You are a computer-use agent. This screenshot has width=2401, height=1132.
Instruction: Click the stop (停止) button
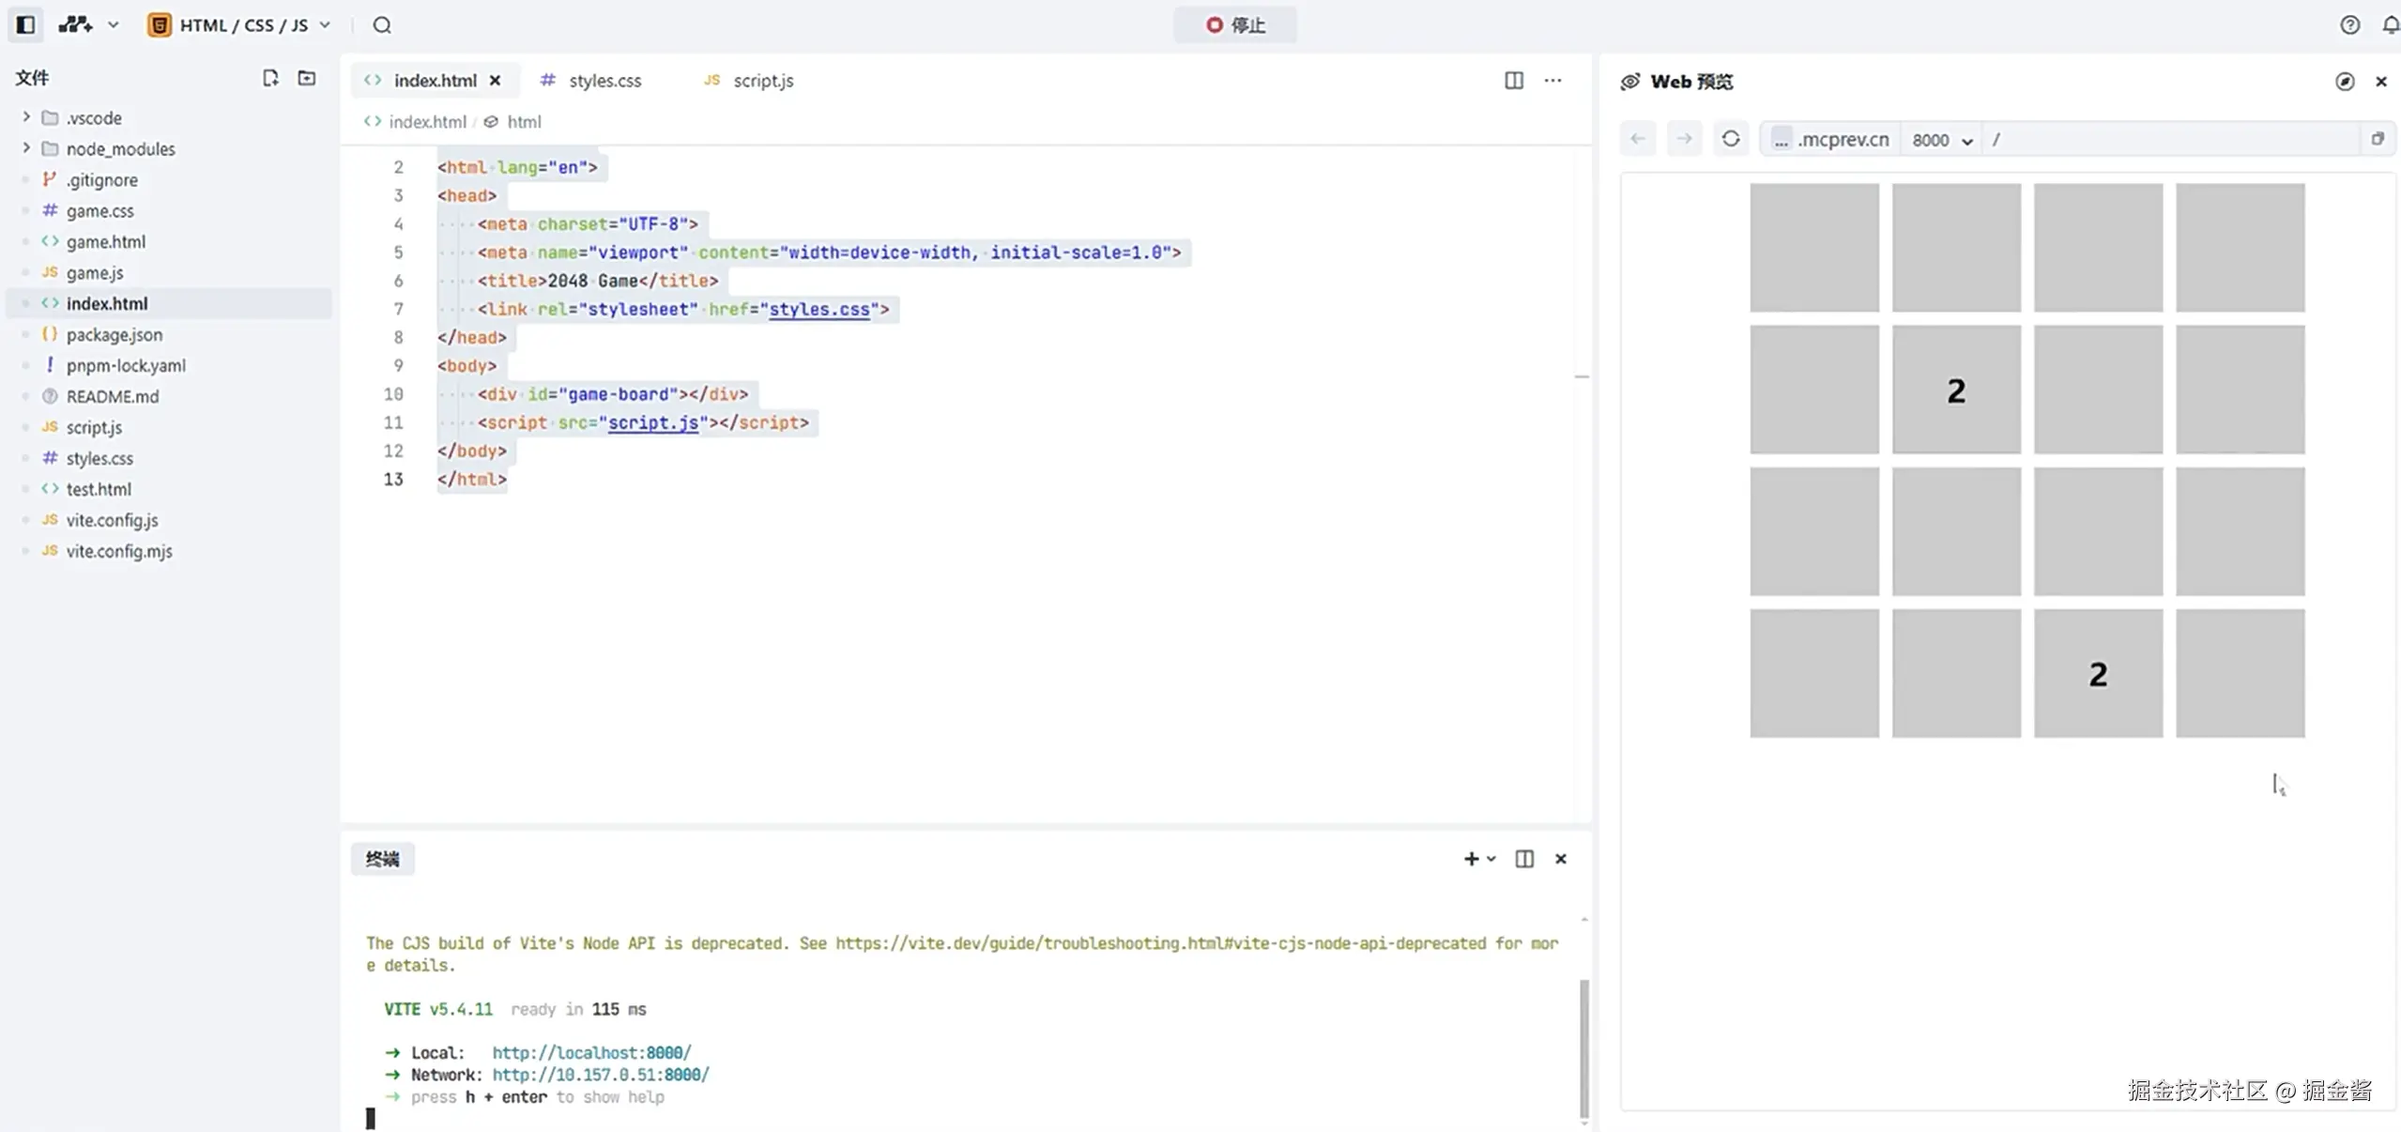(x=1234, y=24)
